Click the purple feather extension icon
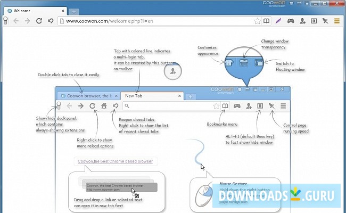Viewport: 346px width, 213px height. pos(278,21)
